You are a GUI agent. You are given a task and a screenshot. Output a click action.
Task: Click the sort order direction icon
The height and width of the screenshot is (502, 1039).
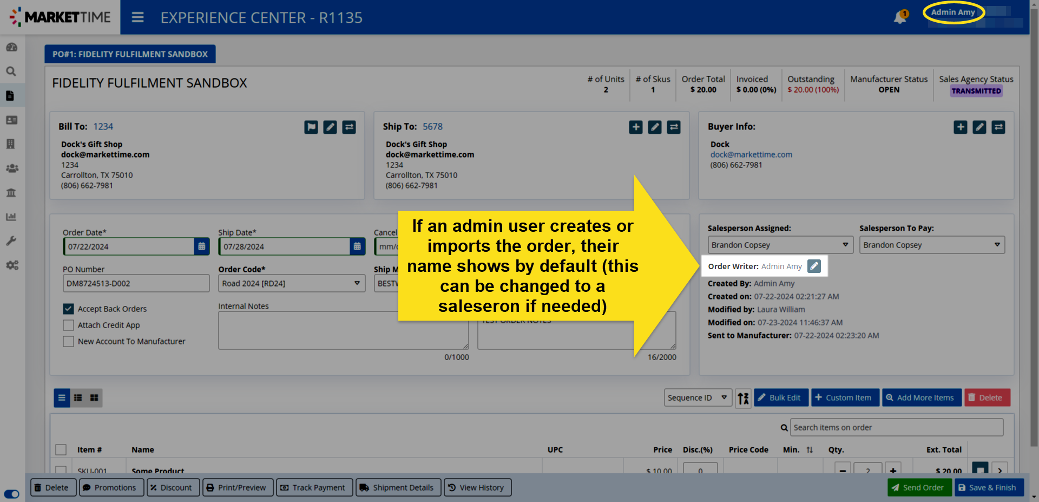tap(743, 398)
